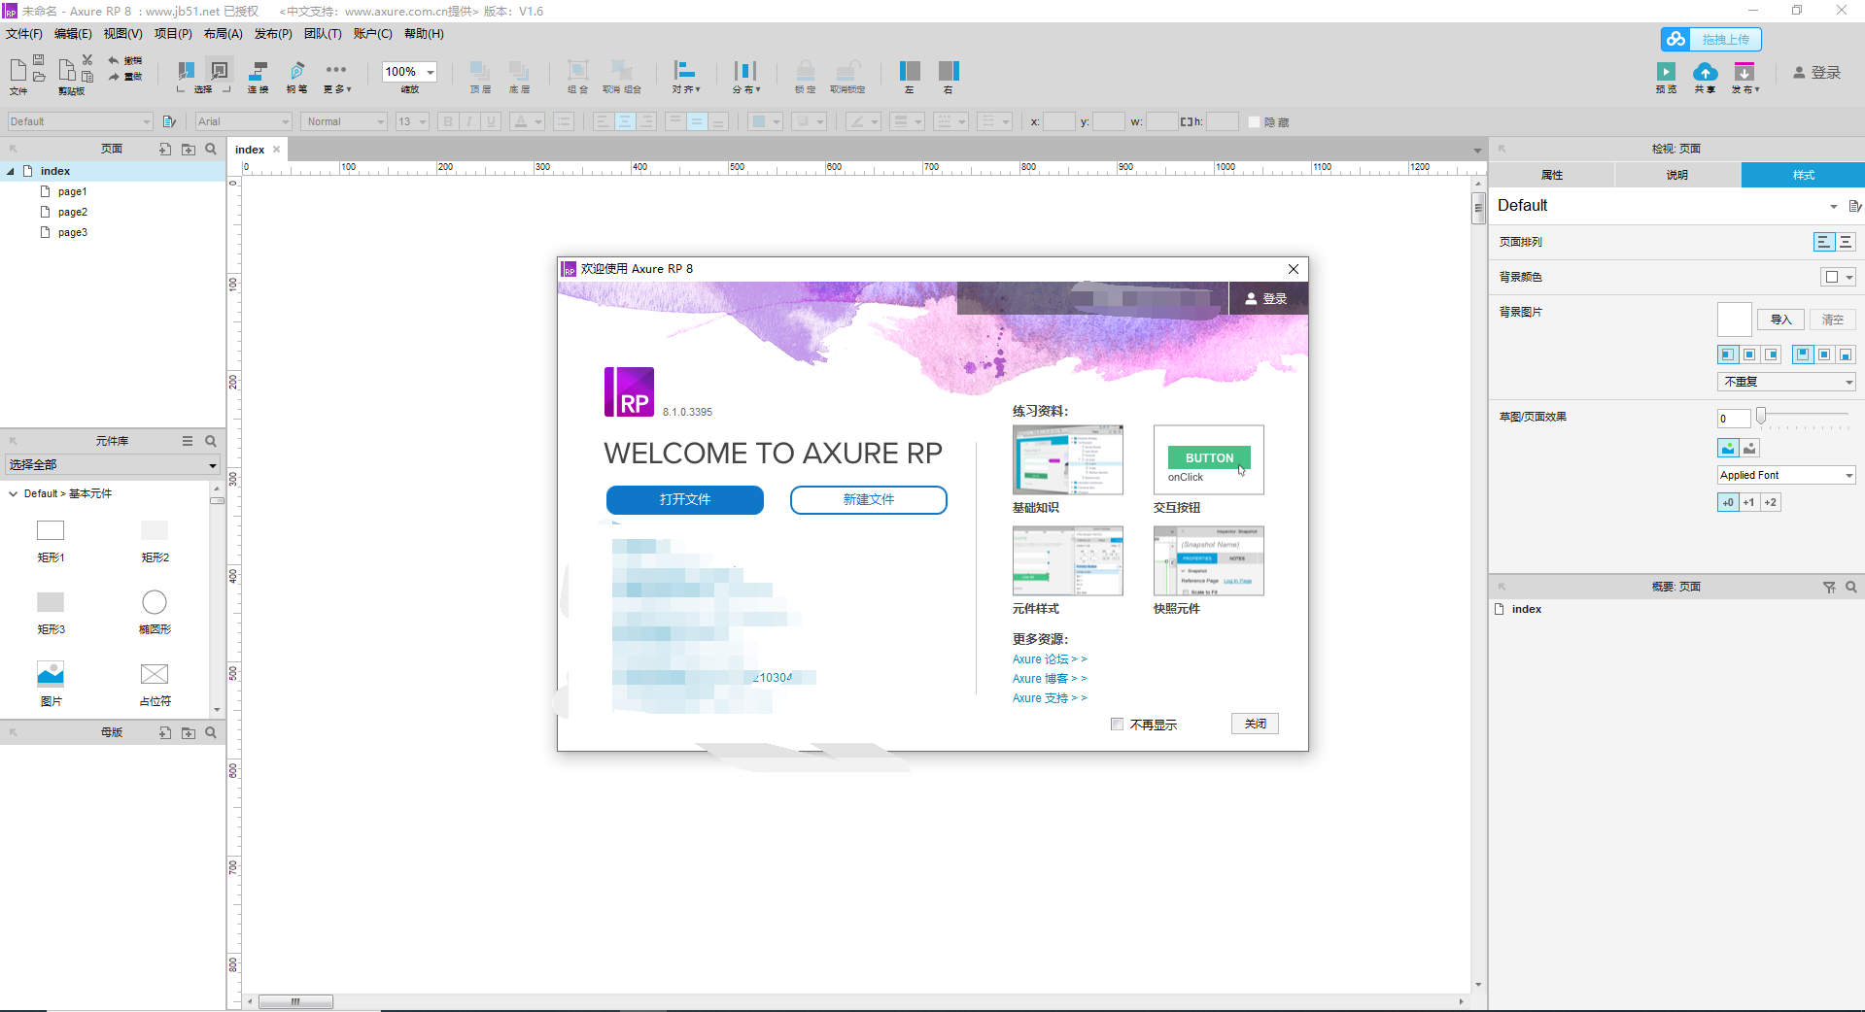
Task: Click the add folder icon in pages panel
Action: (x=189, y=149)
